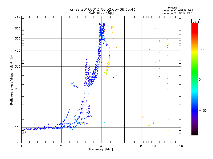Viewport: 213px width, 159px height.
Task: Click the 'Frequency [MHz]' x-axis label
Action: pos(101,149)
